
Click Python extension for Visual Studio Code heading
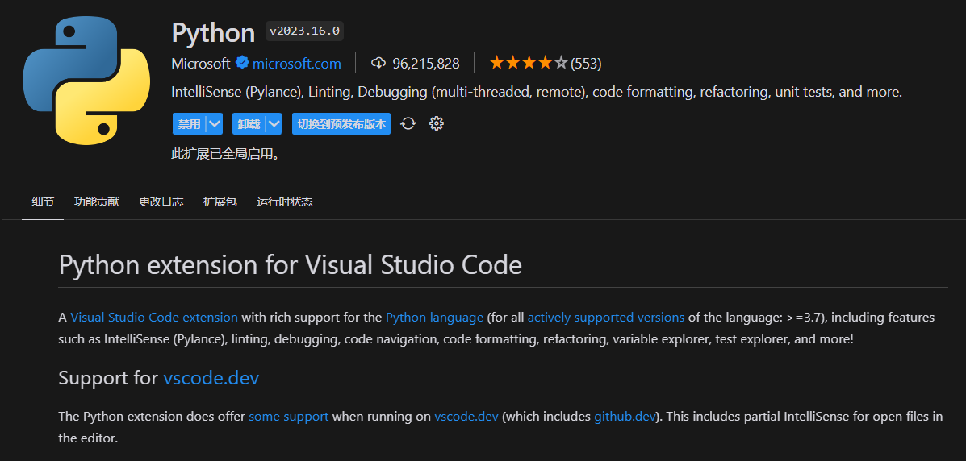click(x=291, y=265)
